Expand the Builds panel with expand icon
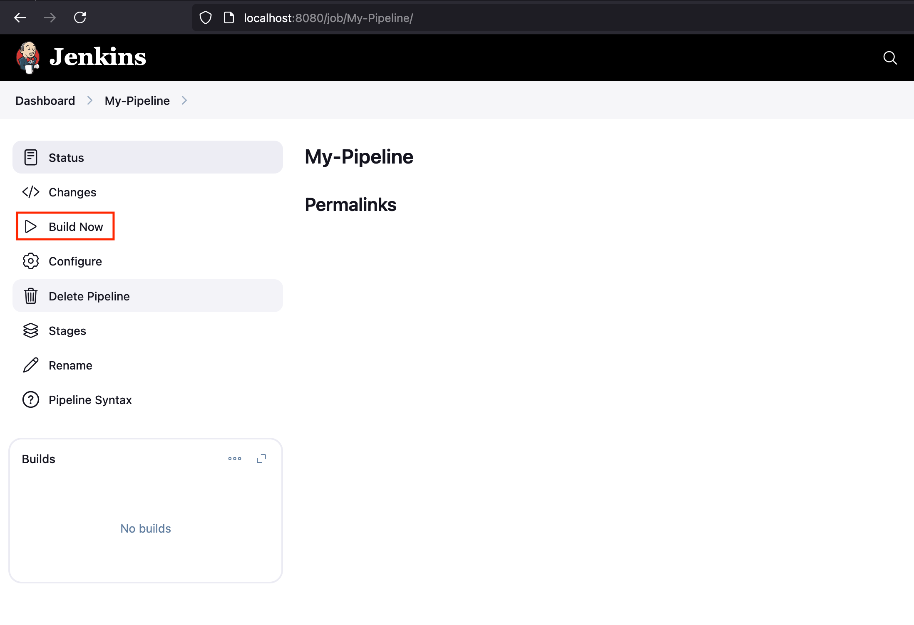Image resolution: width=914 pixels, height=625 pixels. coord(261,459)
